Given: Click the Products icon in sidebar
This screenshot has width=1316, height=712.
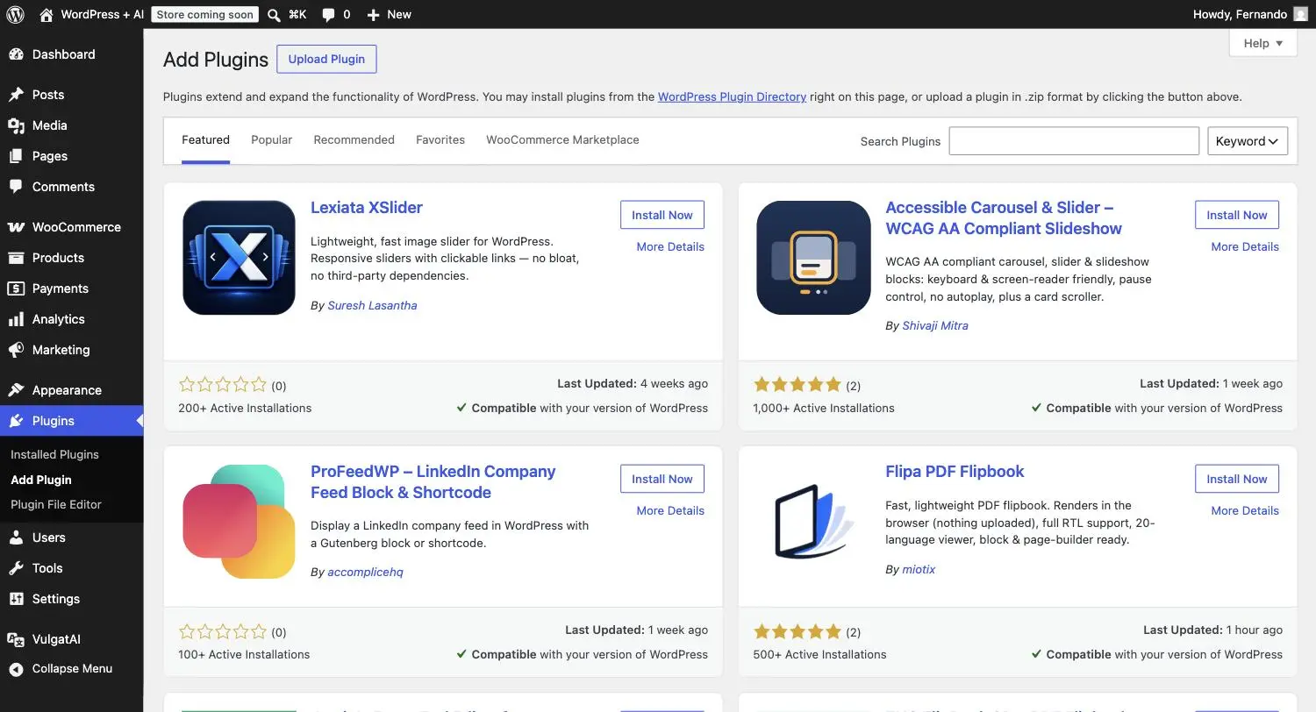Looking at the screenshot, I should coord(16,258).
